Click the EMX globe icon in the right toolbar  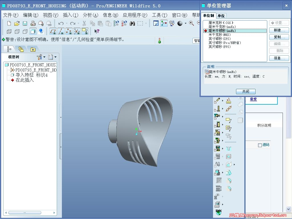point(219,212)
